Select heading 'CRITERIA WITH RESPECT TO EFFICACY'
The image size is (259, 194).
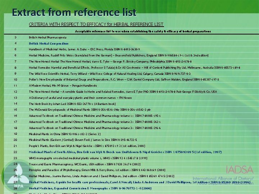pyautogui.click(x=96, y=24)
